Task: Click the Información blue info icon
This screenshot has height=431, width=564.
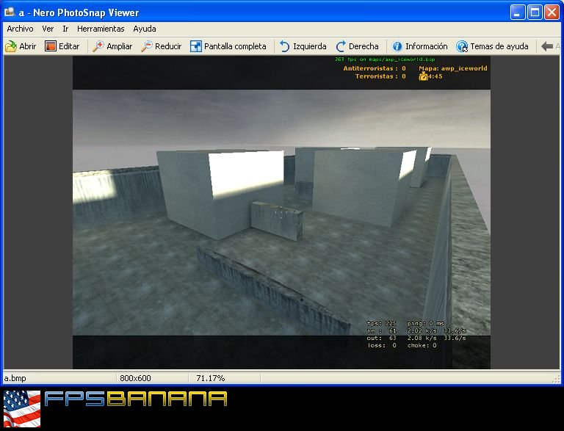Action: (x=397, y=46)
